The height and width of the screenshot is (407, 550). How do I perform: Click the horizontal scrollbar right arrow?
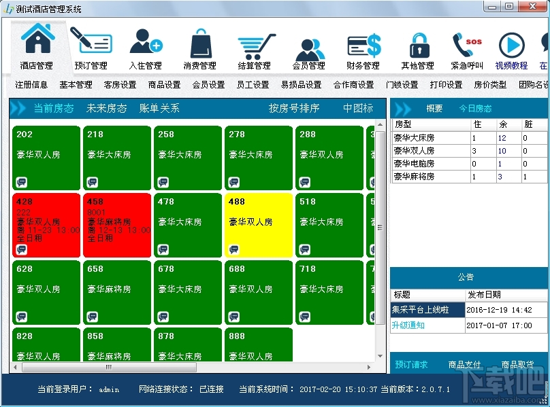coord(369,367)
